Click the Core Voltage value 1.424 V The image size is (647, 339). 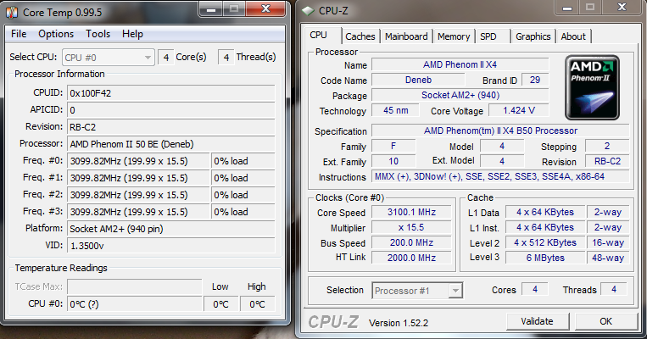(519, 110)
